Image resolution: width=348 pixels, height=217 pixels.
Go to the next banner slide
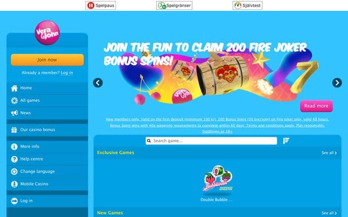tap(337, 83)
